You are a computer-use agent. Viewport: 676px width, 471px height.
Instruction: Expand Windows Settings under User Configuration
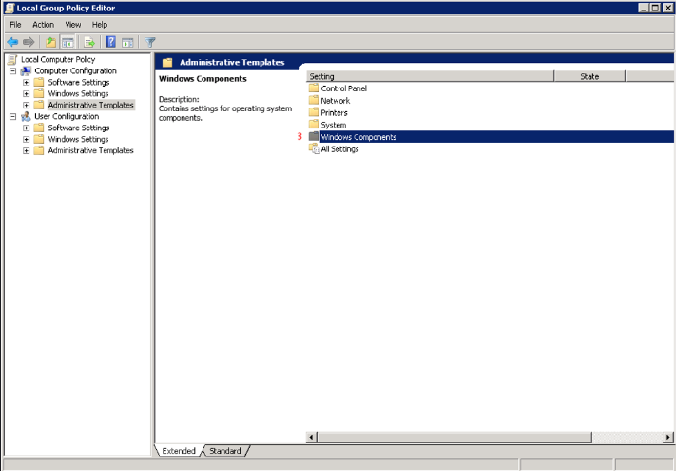(27, 139)
